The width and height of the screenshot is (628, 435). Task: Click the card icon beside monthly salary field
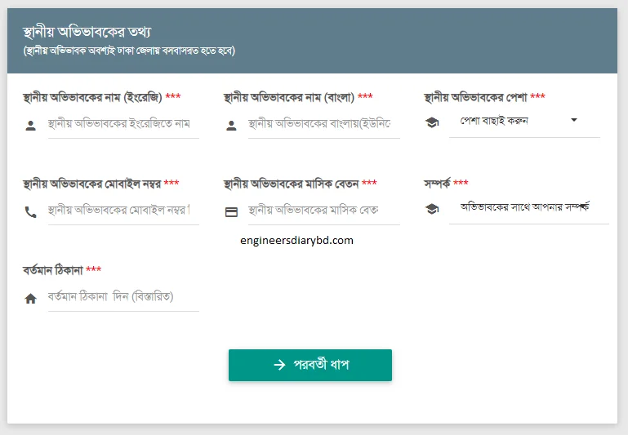pyautogui.click(x=231, y=212)
